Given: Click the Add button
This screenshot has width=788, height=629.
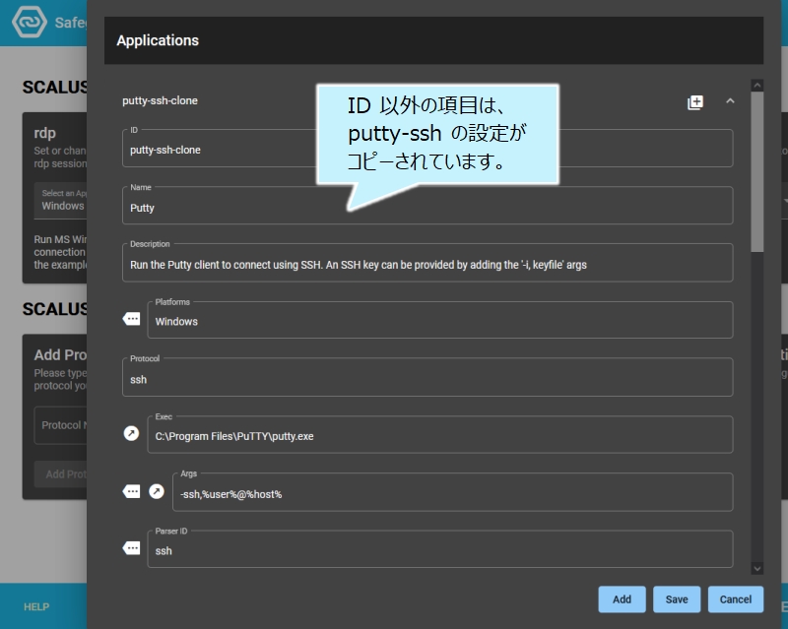Looking at the screenshot, I should pyautogui.click(x=622, y=599).
